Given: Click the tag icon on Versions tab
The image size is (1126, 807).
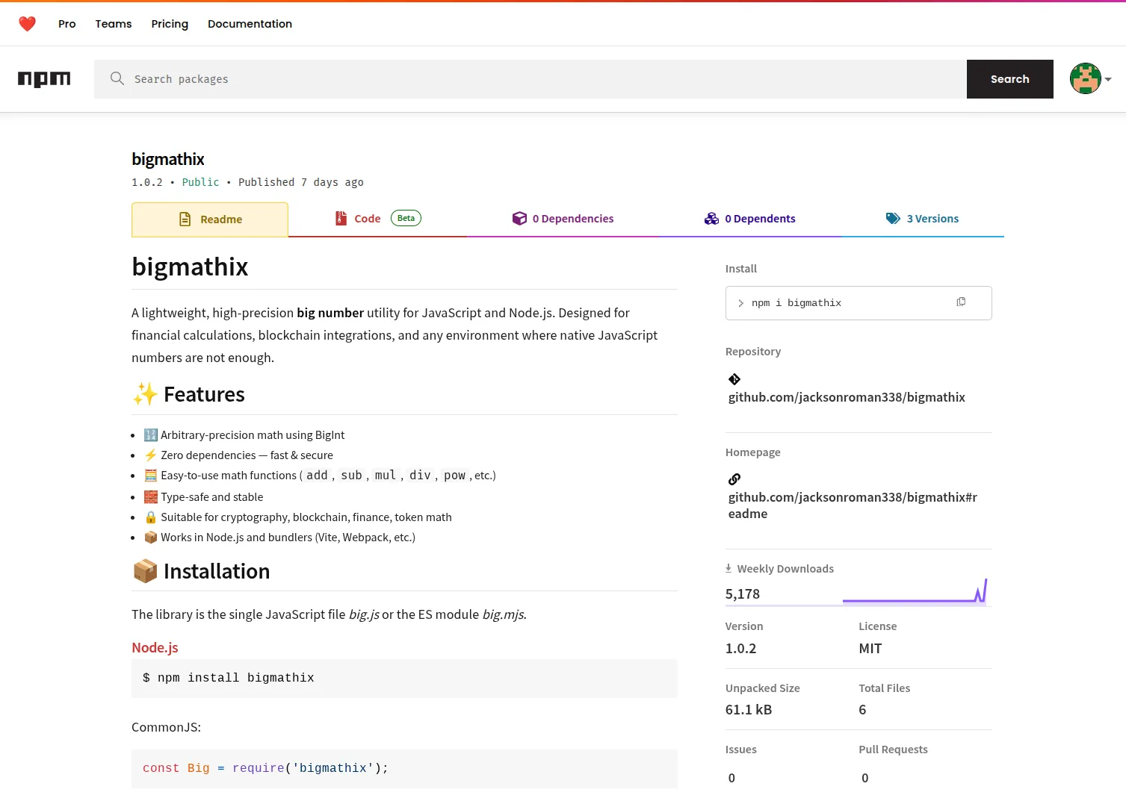Looking at the screenshot, I should coord(893,218).
